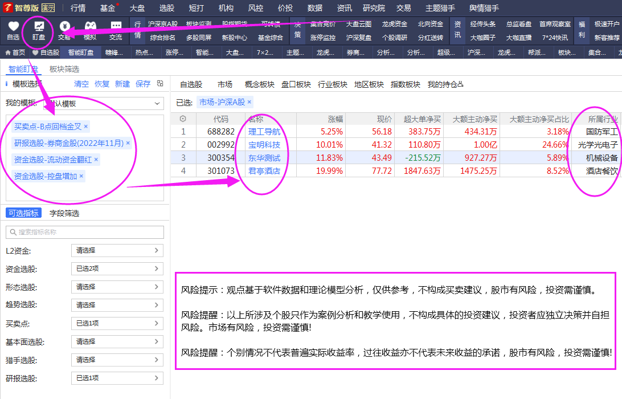
Task: Open the 总监看盘 toolbar item
Action: click(x=519, y=24)
